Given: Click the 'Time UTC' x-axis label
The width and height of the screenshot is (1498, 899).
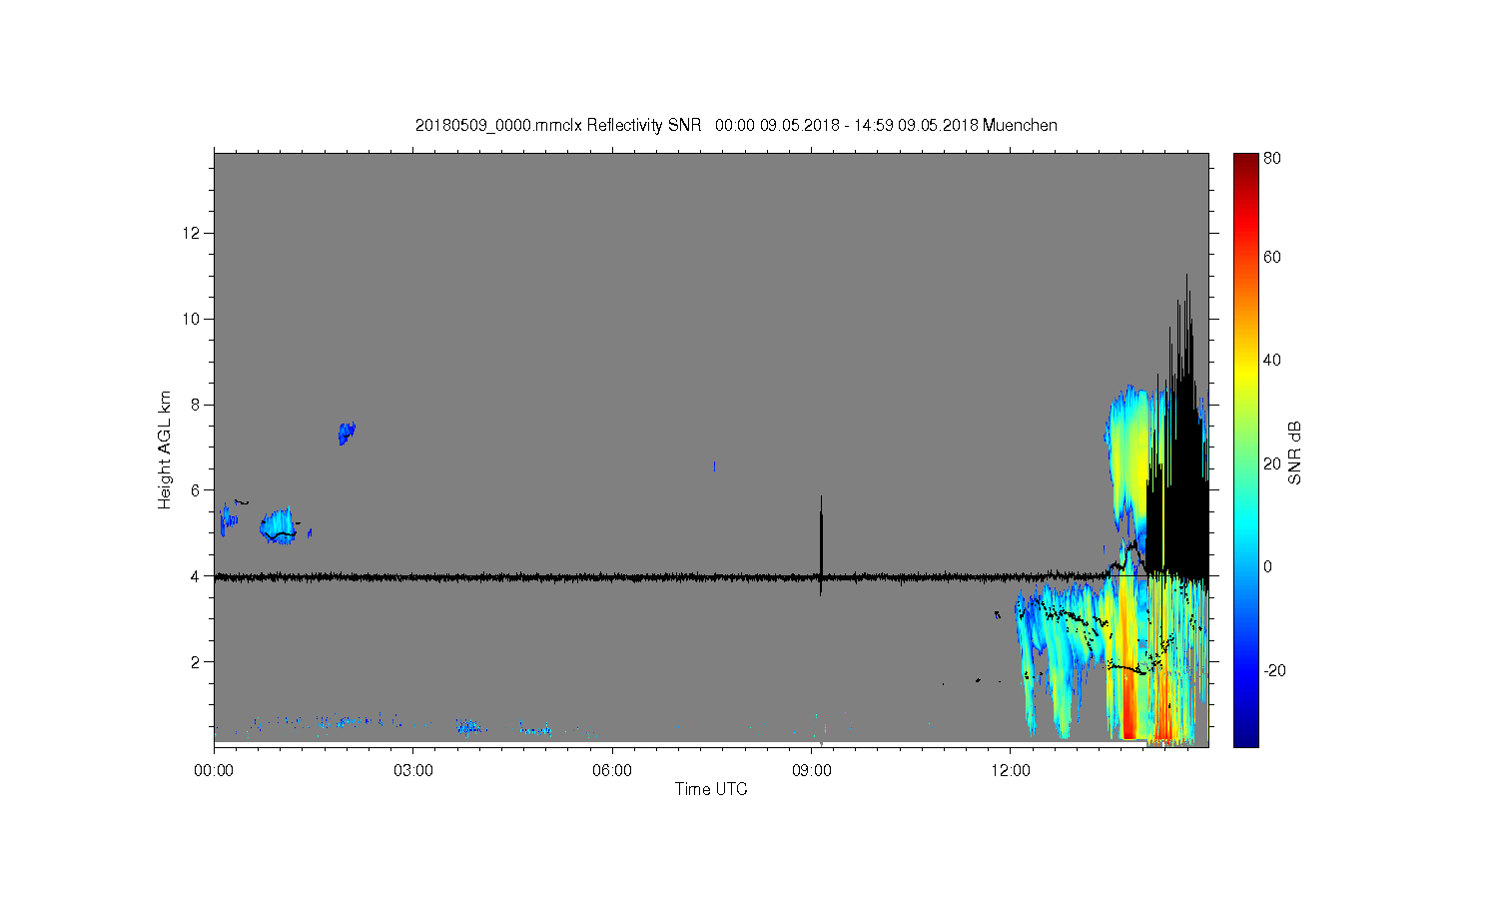Looking at the screenshot, I should pyautogui.click(x=711, y=789).
